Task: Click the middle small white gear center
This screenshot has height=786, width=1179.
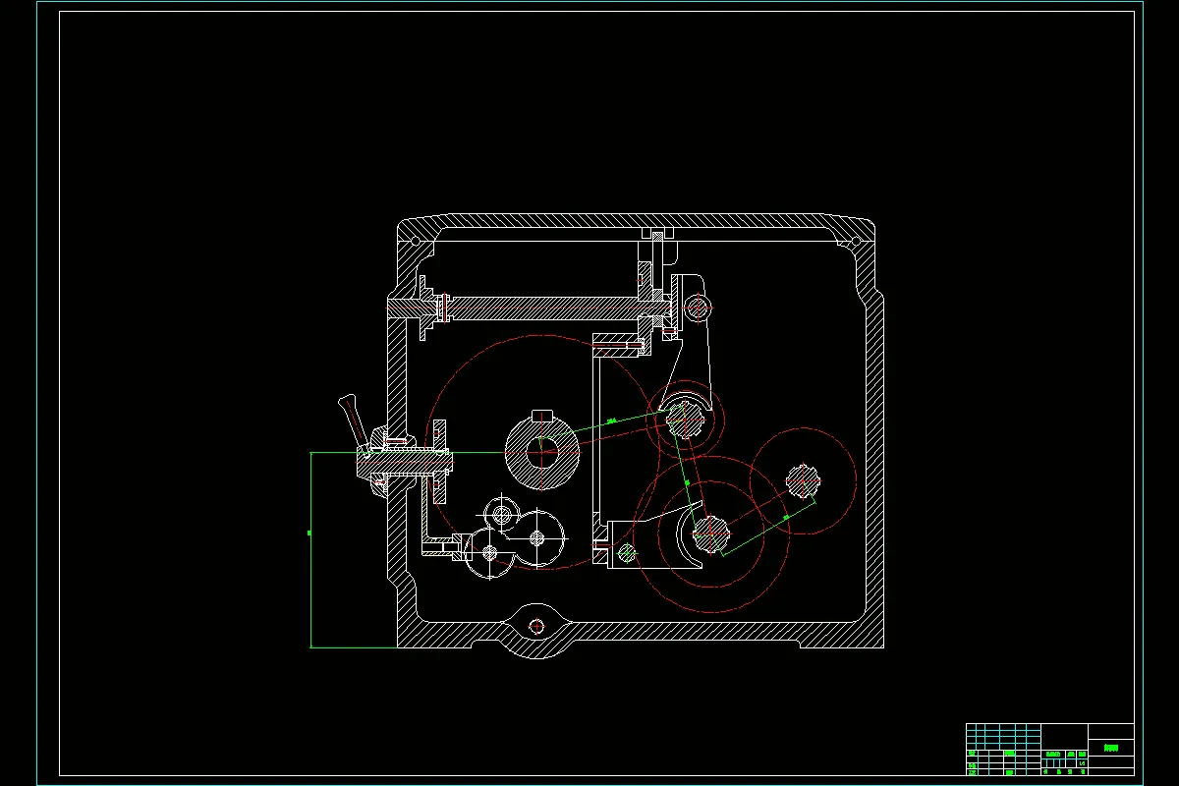Action: tap(536, 537)
